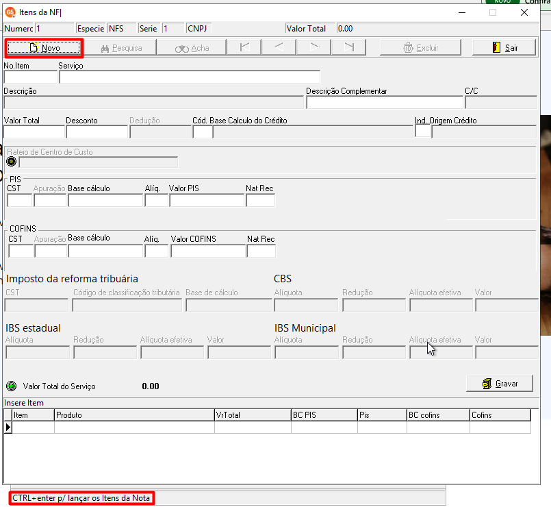Jump to last record arrow
Viewport: 551px width, 507px height.
point(348,47)
